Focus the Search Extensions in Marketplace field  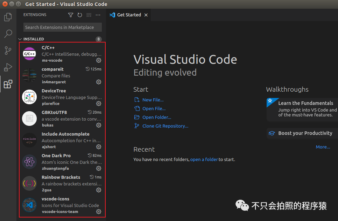click(x=63, y=27)
